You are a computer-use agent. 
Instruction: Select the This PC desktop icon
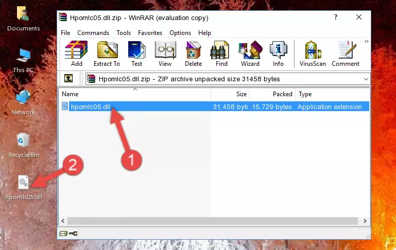click(x=23, y=61)
